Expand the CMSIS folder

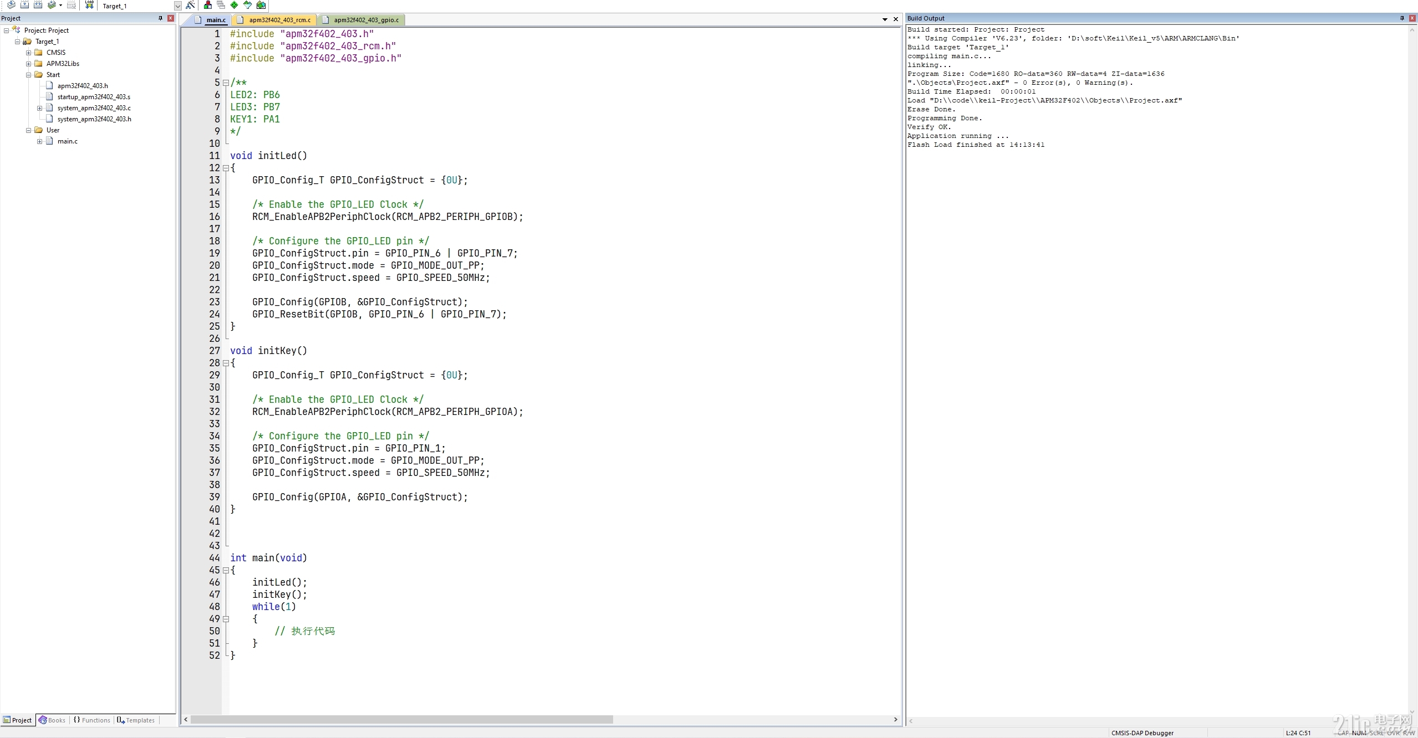point(28,53)
